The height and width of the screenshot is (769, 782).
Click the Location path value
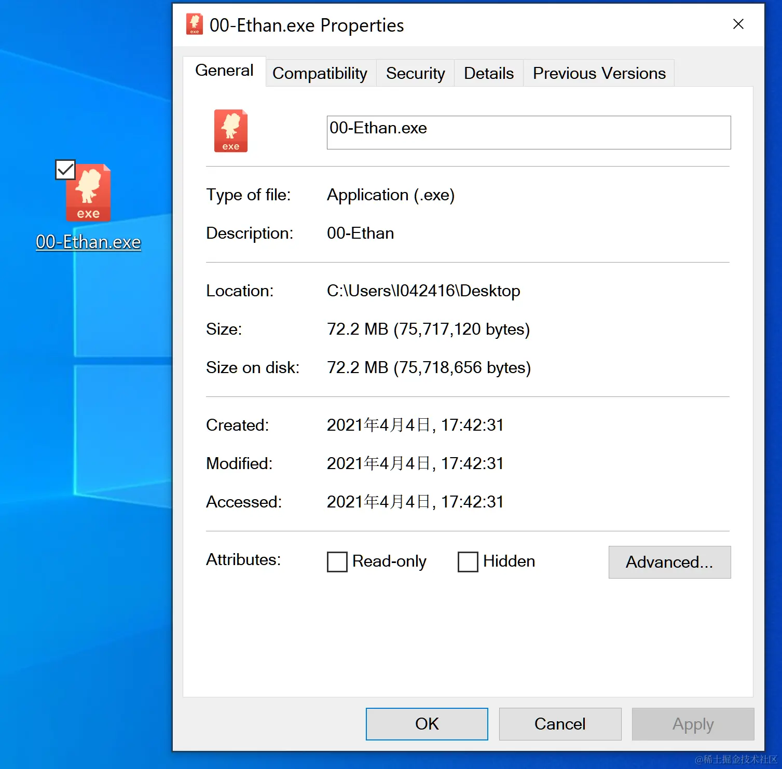click(423, 291)
